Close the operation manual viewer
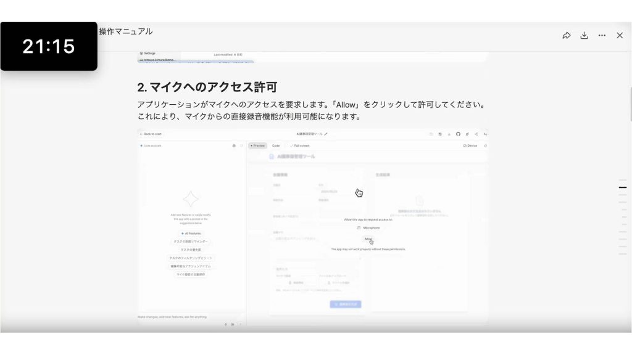The image size is (632, 355). 620,36
